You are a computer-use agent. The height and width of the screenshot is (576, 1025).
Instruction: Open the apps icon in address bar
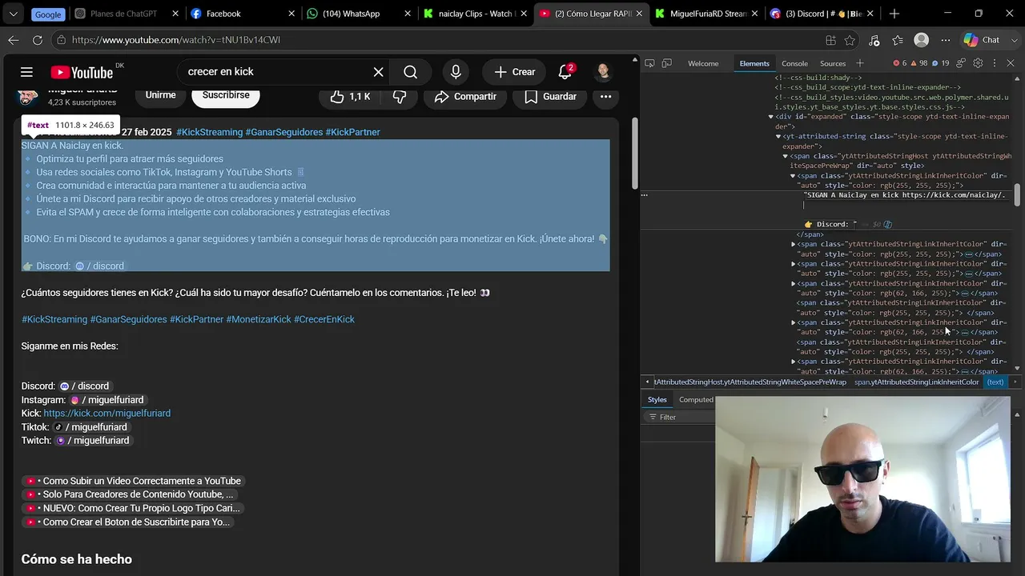(830, 40)
